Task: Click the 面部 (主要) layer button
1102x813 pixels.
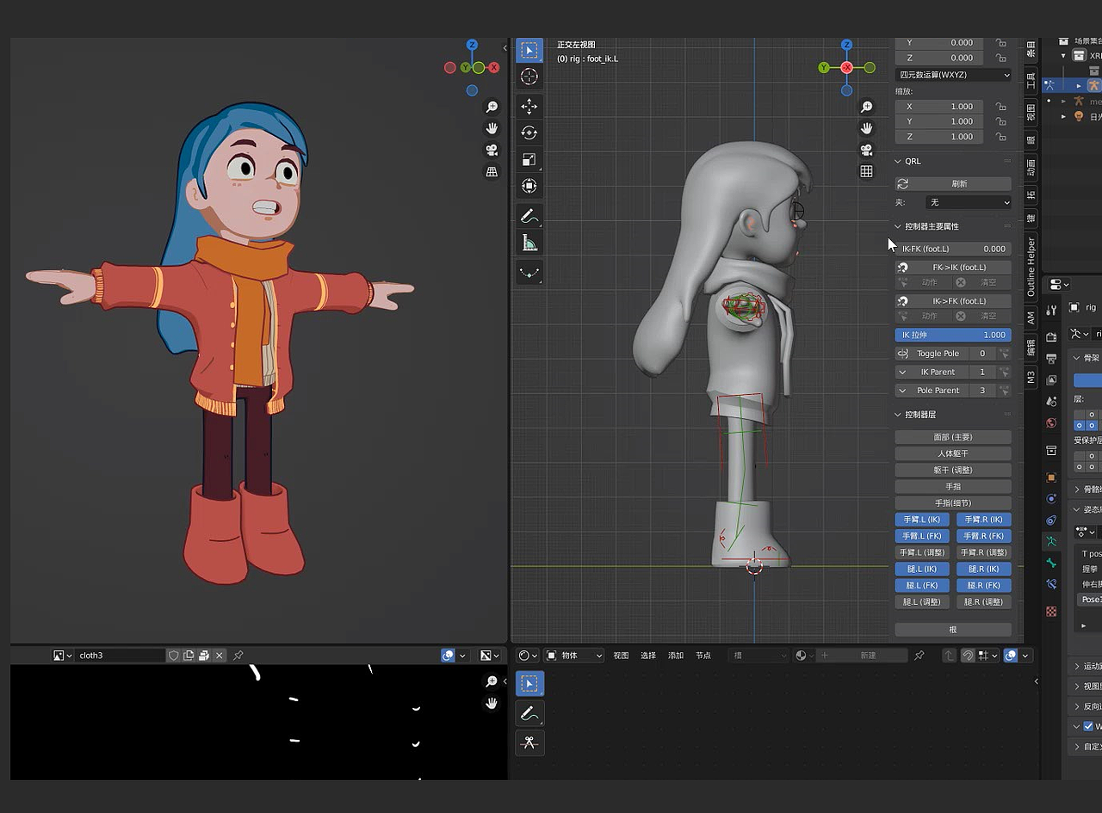Action: tap(953, 437)
